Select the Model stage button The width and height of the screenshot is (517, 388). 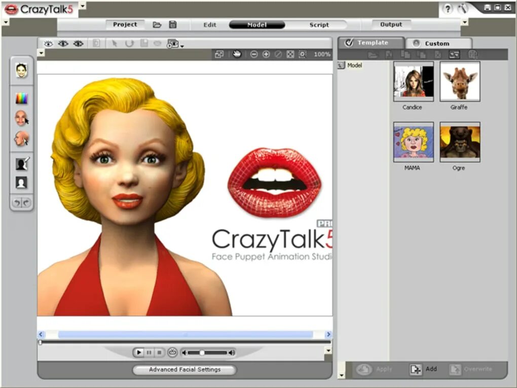[257, 25]
